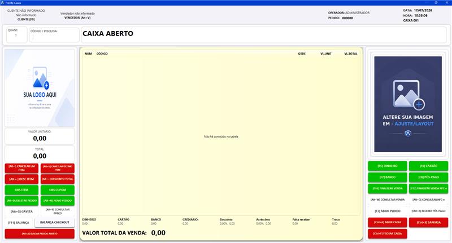Screen dimensions: 452x243
Task: Click the Frente Caixa title bar icon
Action: (x=3, y=3)
